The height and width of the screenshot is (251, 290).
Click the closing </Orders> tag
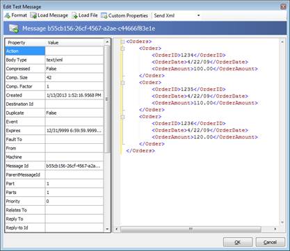pyautogui.click(x=140, y=151)
